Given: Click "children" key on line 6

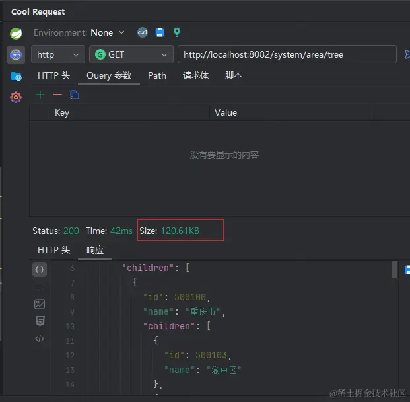Looking at the screenshot, I should click(x=148, y=268).
